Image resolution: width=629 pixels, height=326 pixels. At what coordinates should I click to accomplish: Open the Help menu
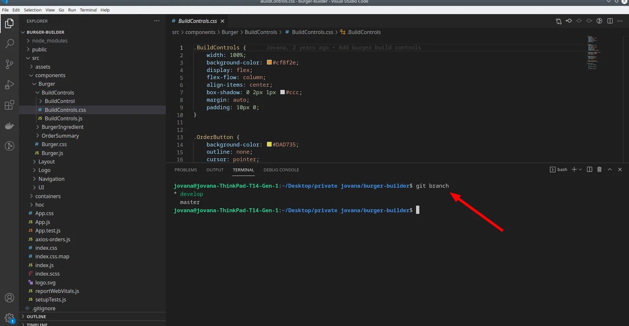[x=105, y=10]
